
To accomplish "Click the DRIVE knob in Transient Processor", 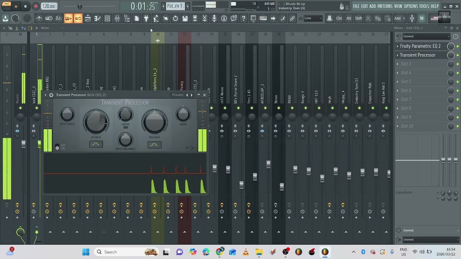I will point(125,115).
